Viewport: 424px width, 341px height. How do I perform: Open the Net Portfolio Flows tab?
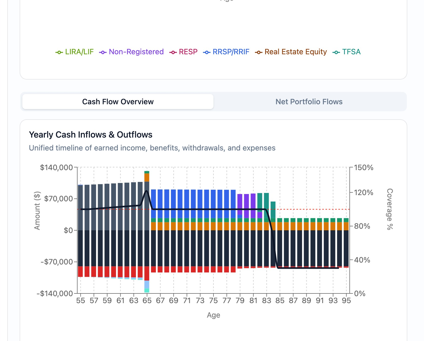[x=309, y=102]
